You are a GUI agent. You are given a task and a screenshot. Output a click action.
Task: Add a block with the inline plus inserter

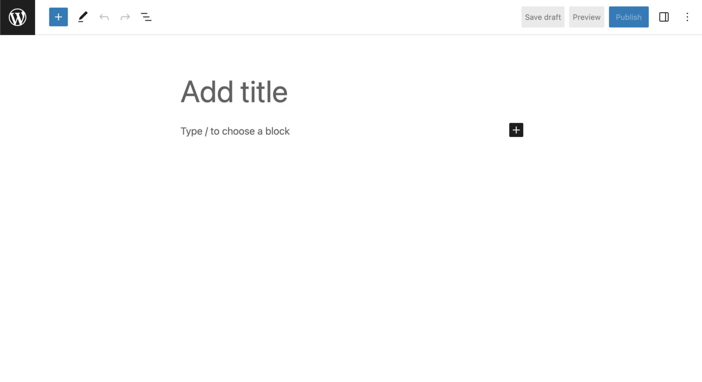coord(516,130)
